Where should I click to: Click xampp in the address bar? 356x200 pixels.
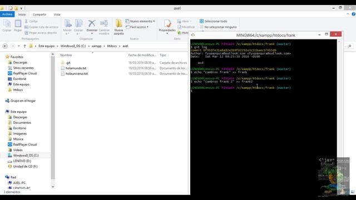click(x=96, y=46)
